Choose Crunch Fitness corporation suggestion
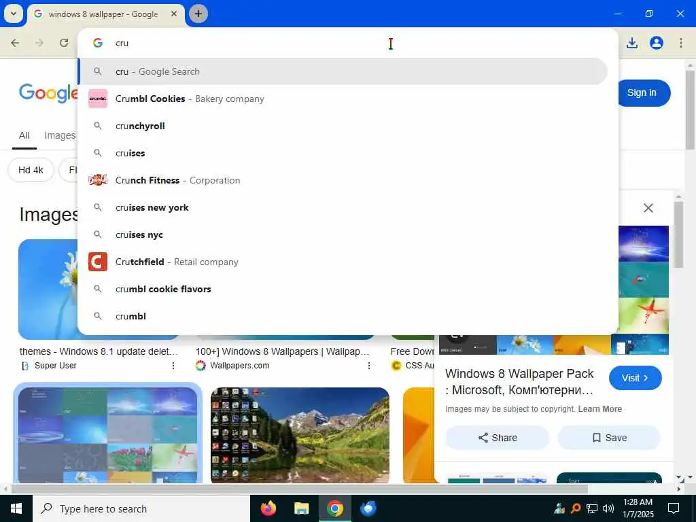 [343, 180]
